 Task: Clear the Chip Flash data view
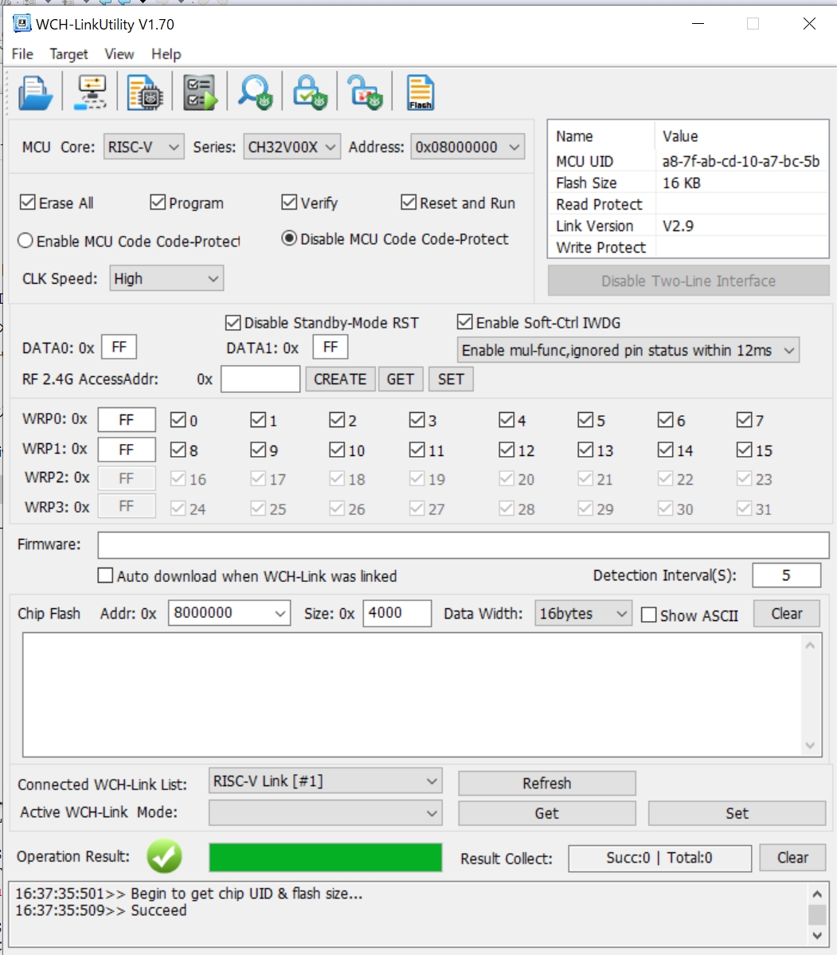787,613
